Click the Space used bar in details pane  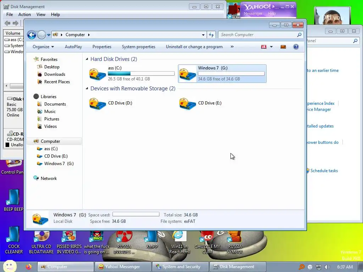point(136,214)
